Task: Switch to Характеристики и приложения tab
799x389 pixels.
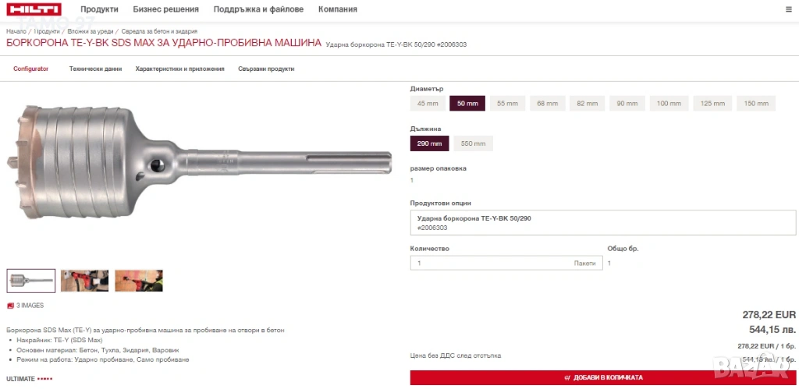Action: 180,69
